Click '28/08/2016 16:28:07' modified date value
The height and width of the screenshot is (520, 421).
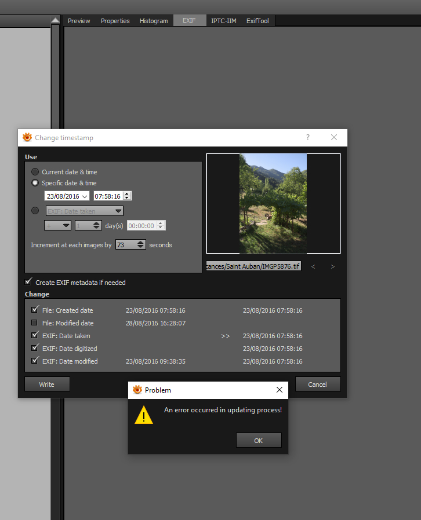[155, 323]
